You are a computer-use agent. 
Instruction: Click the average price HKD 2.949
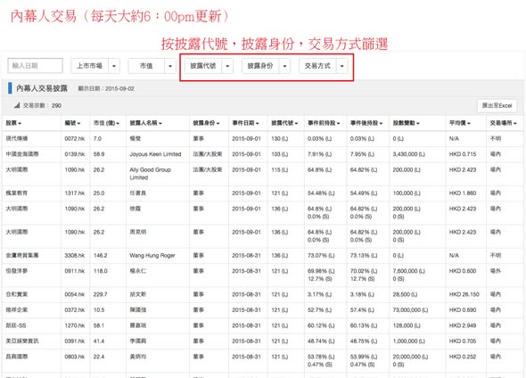pos(463,325)
